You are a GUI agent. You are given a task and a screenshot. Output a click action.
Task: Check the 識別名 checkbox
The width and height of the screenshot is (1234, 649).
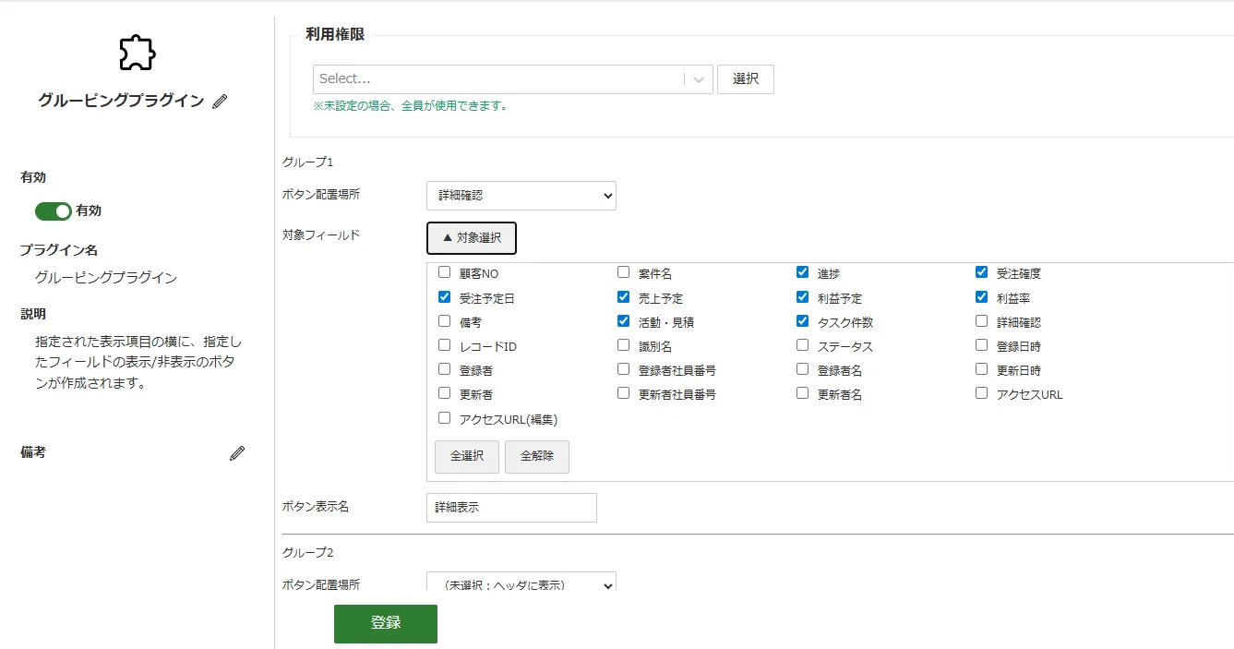623,345
